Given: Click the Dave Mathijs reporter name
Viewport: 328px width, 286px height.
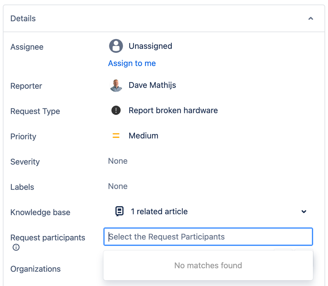Looking at the screenshot, I should pyautogui.click(x=152, y=85).
